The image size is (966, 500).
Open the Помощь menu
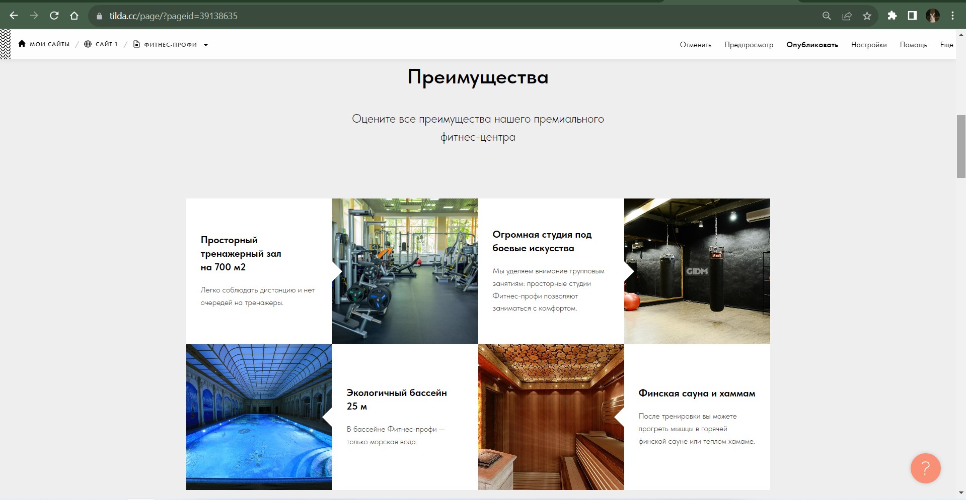pyautogui.click(x=914, y=45)
